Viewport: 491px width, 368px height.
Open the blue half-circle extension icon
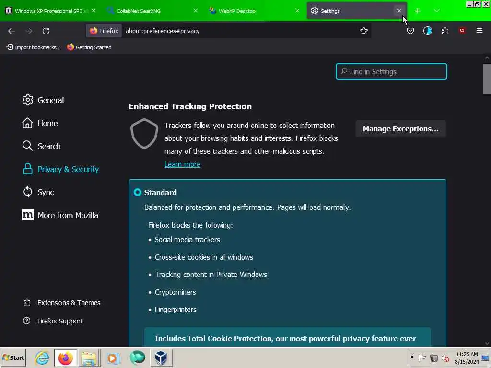tap(427, 31)
